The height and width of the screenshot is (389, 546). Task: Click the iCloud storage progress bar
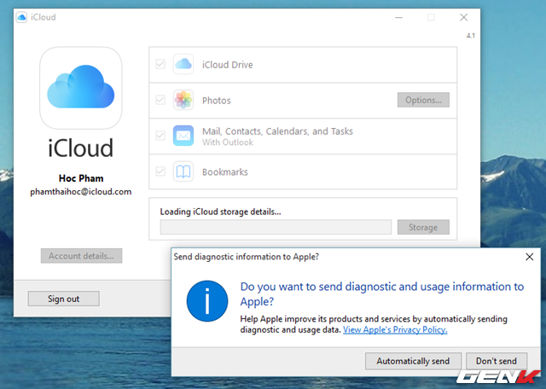[276, 228]
